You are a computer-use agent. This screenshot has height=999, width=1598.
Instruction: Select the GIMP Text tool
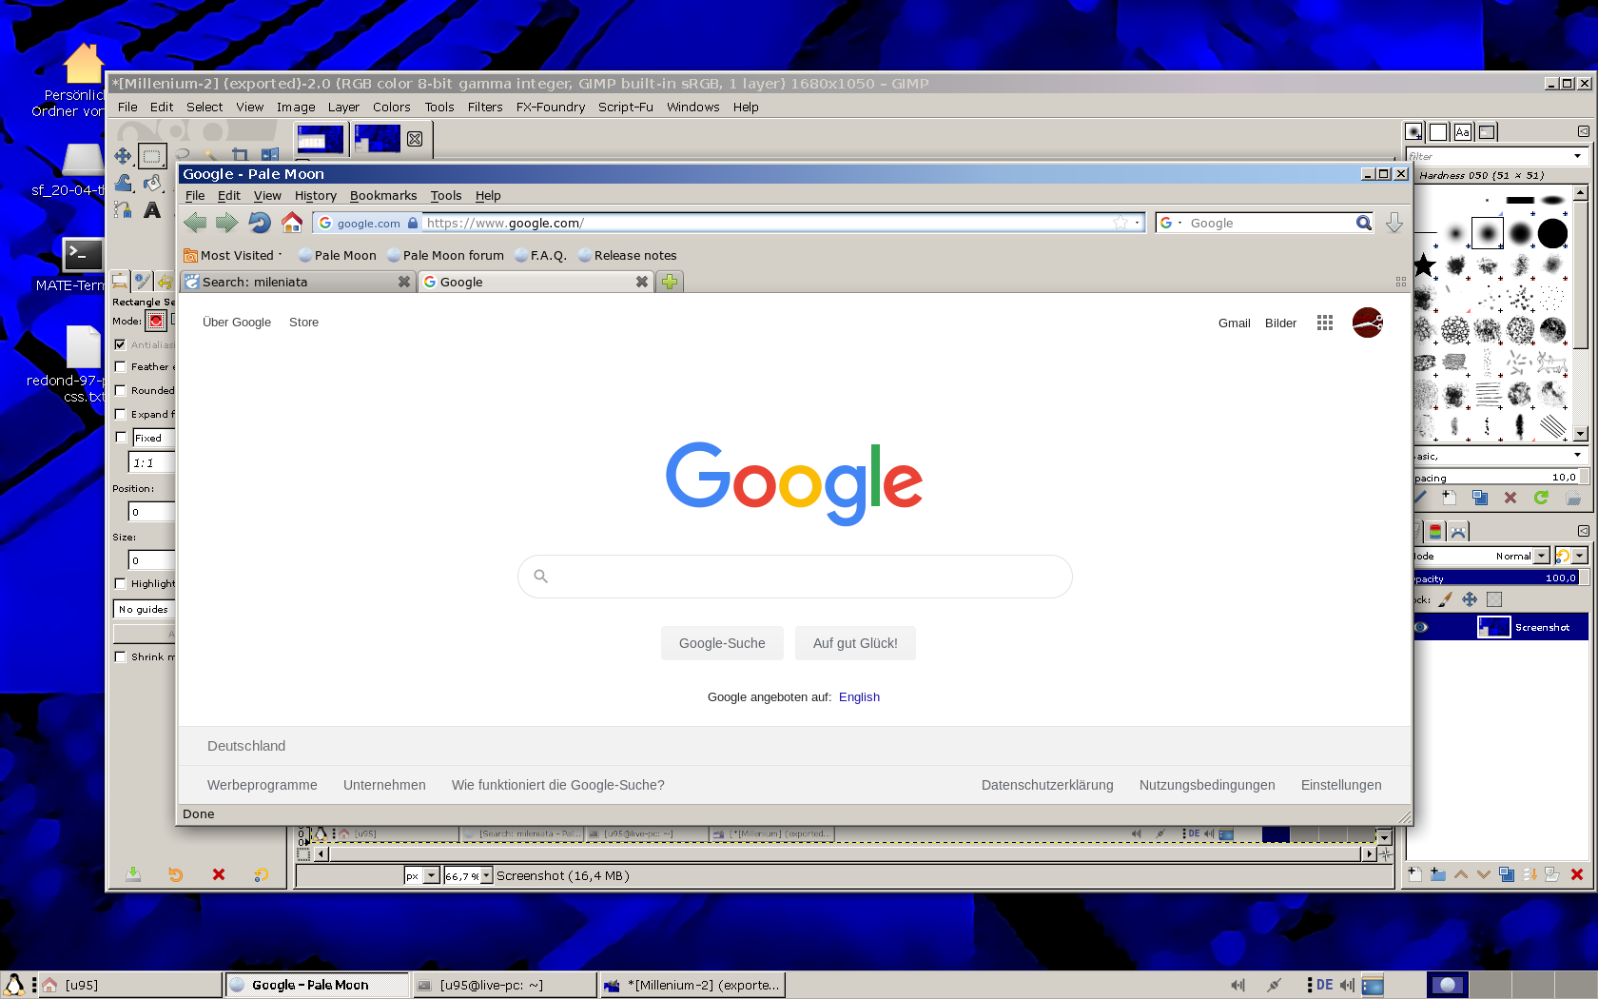[152, 210]
